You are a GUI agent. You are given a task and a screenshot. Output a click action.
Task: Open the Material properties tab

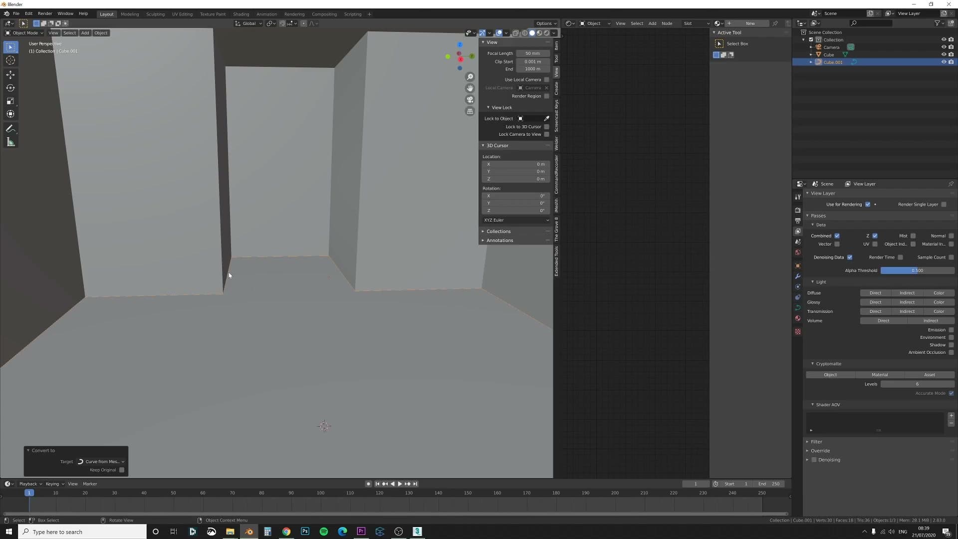pyautogui.click(x=798, y=318)
